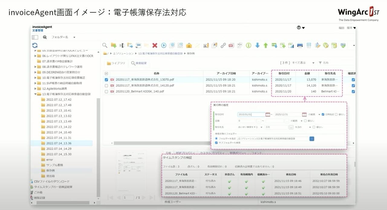Click the filter funnel icon beside 名称

[320, 63]
